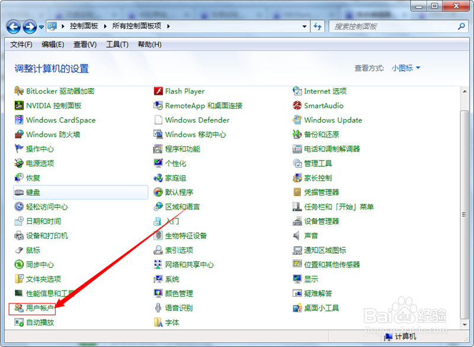Open the 区域和语言 link
Screen dimensions: 474x347
click(x=182, y=207)
